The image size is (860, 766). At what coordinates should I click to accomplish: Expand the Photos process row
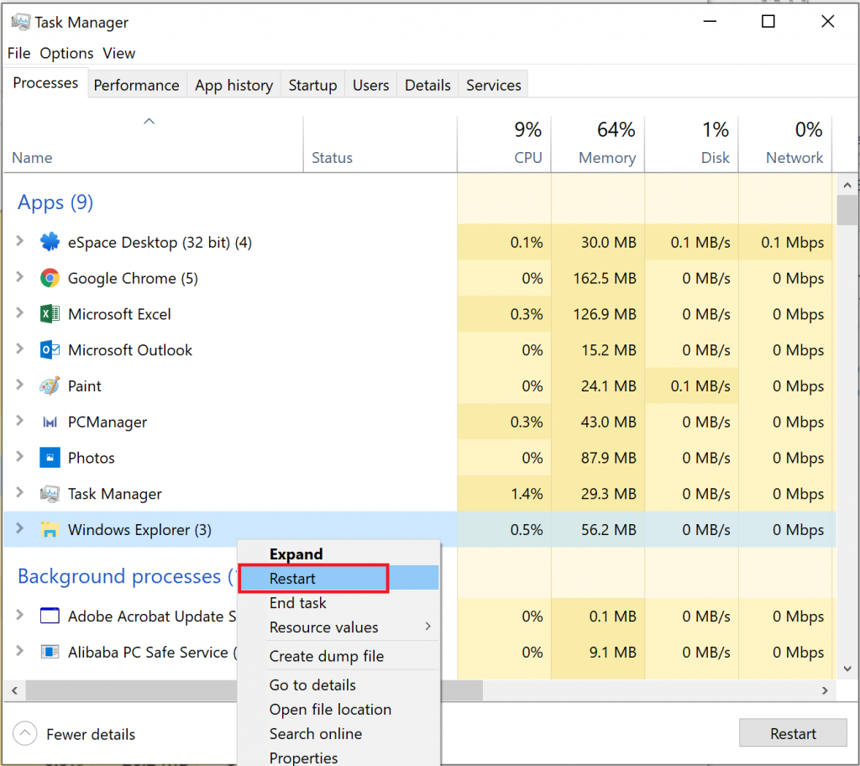(x=20, y=457)
